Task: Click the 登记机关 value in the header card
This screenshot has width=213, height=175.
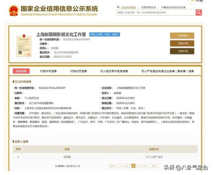Action: (x=66, y=52)
